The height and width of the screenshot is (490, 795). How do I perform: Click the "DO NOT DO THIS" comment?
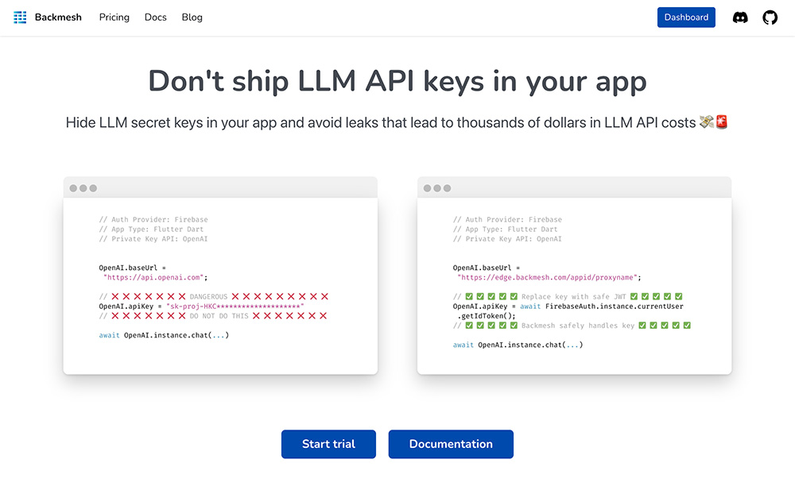click(219, 316)
